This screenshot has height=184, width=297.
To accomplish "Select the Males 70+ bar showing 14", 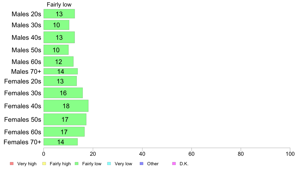I will (60, 71).
